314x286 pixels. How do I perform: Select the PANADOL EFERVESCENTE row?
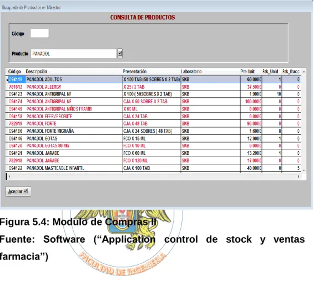[154, 116]
